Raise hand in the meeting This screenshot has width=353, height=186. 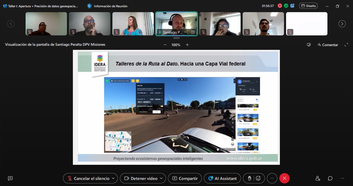coord(249,178)
